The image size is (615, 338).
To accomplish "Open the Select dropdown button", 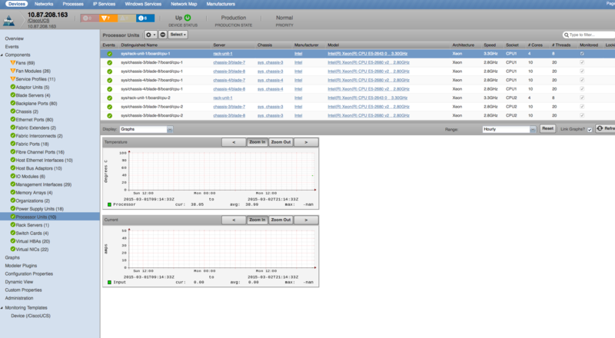I will click(178, 35).
